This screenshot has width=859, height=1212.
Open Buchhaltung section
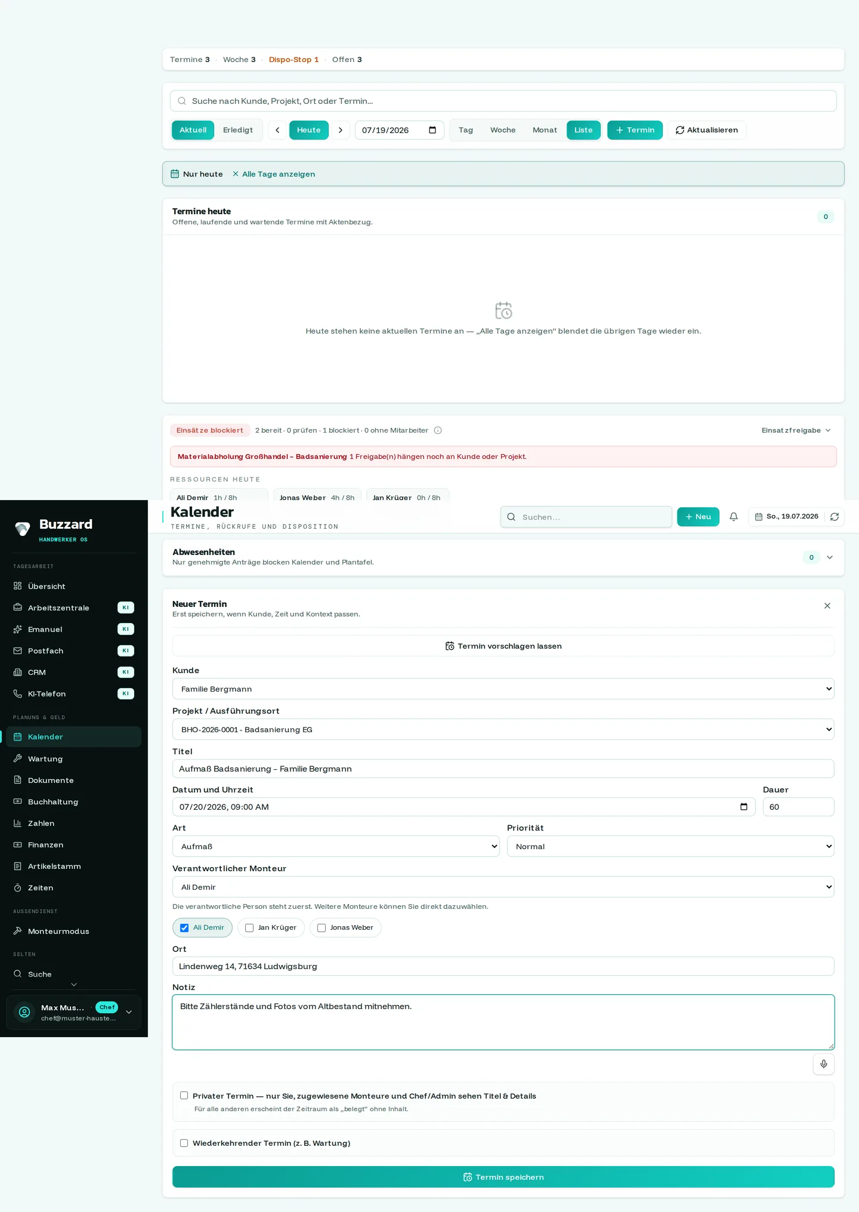tap(73, 801)
